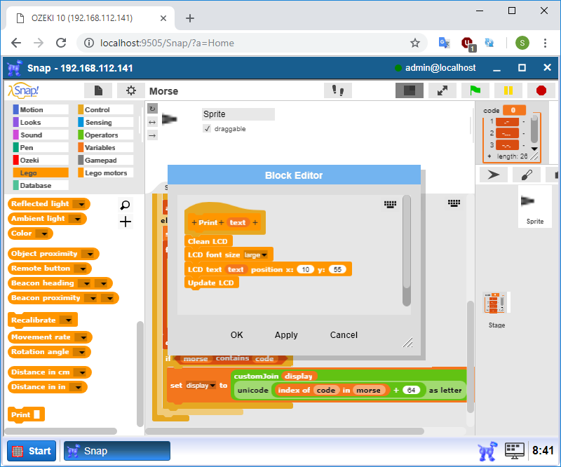
Task: Set rotation style to don't rotate
Action: point(152,135)
